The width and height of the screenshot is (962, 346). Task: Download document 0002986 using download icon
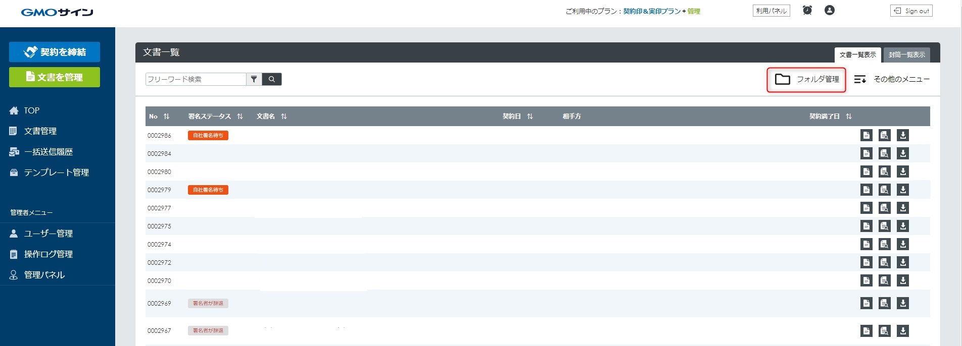(903, 135)
